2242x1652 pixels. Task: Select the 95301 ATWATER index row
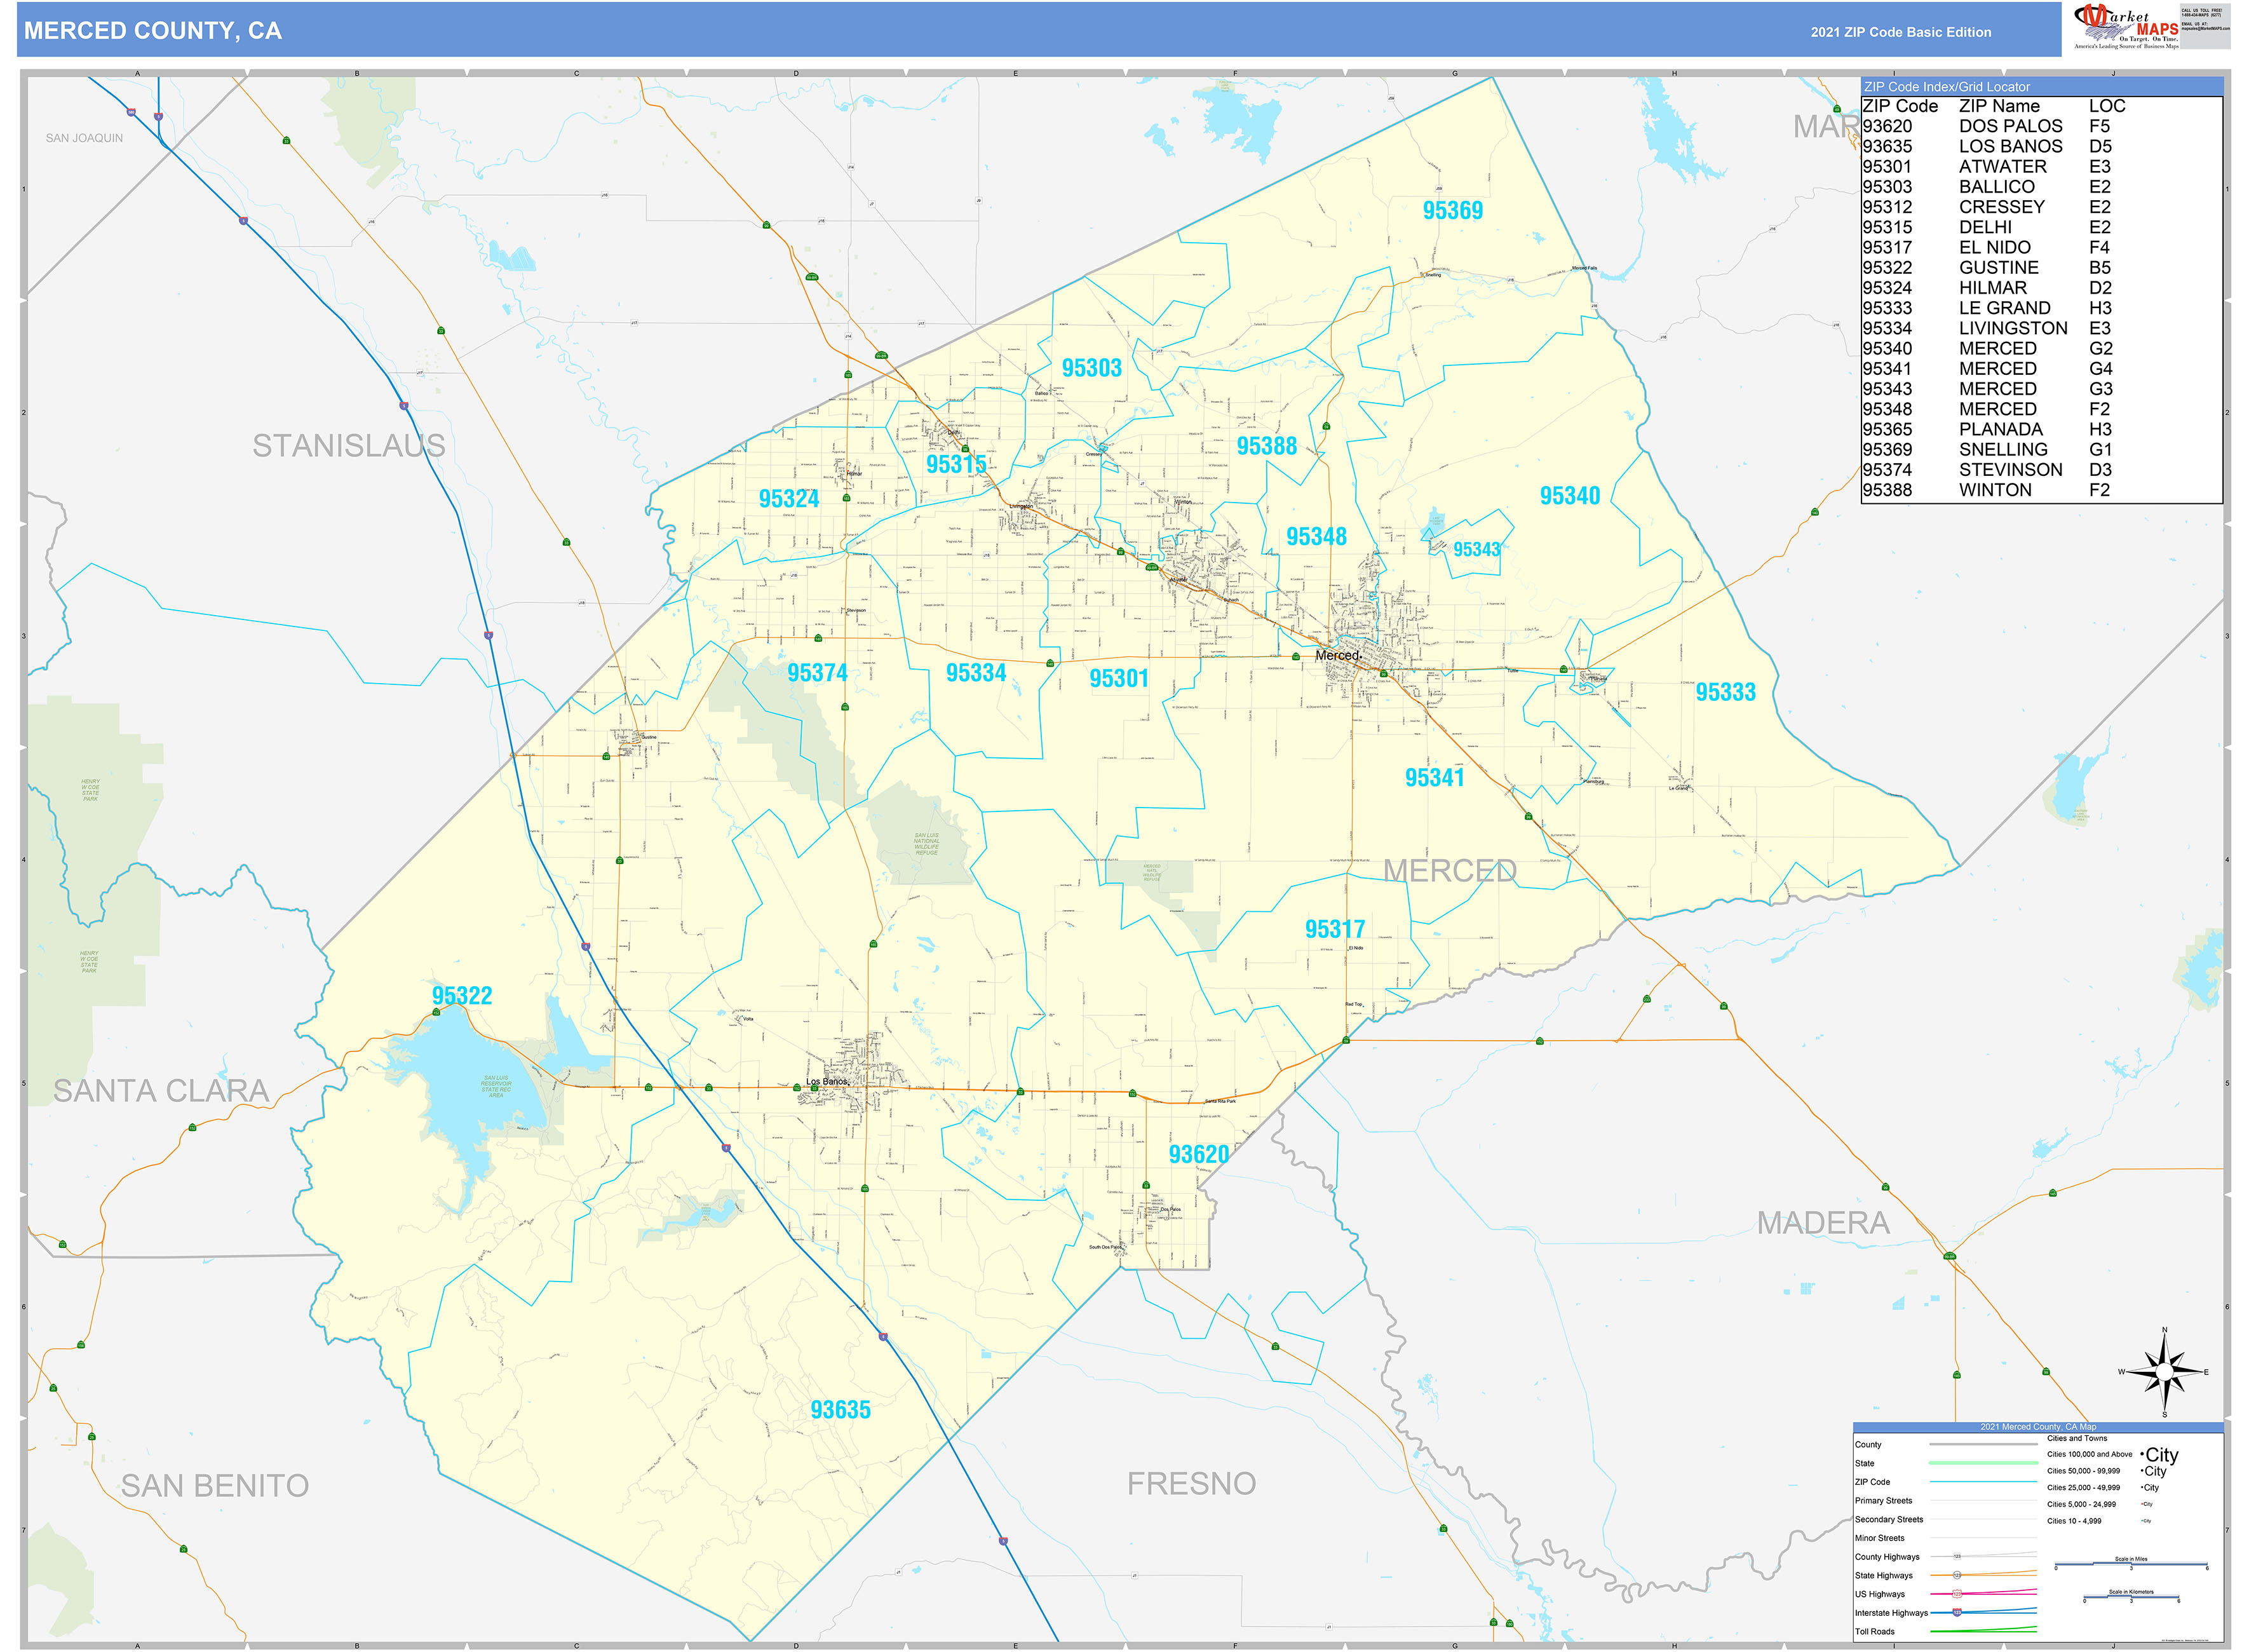coord(1987,166)
